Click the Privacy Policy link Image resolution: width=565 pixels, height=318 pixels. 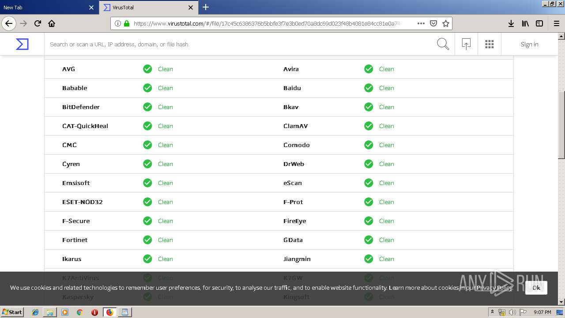click(x=494, y=288)
